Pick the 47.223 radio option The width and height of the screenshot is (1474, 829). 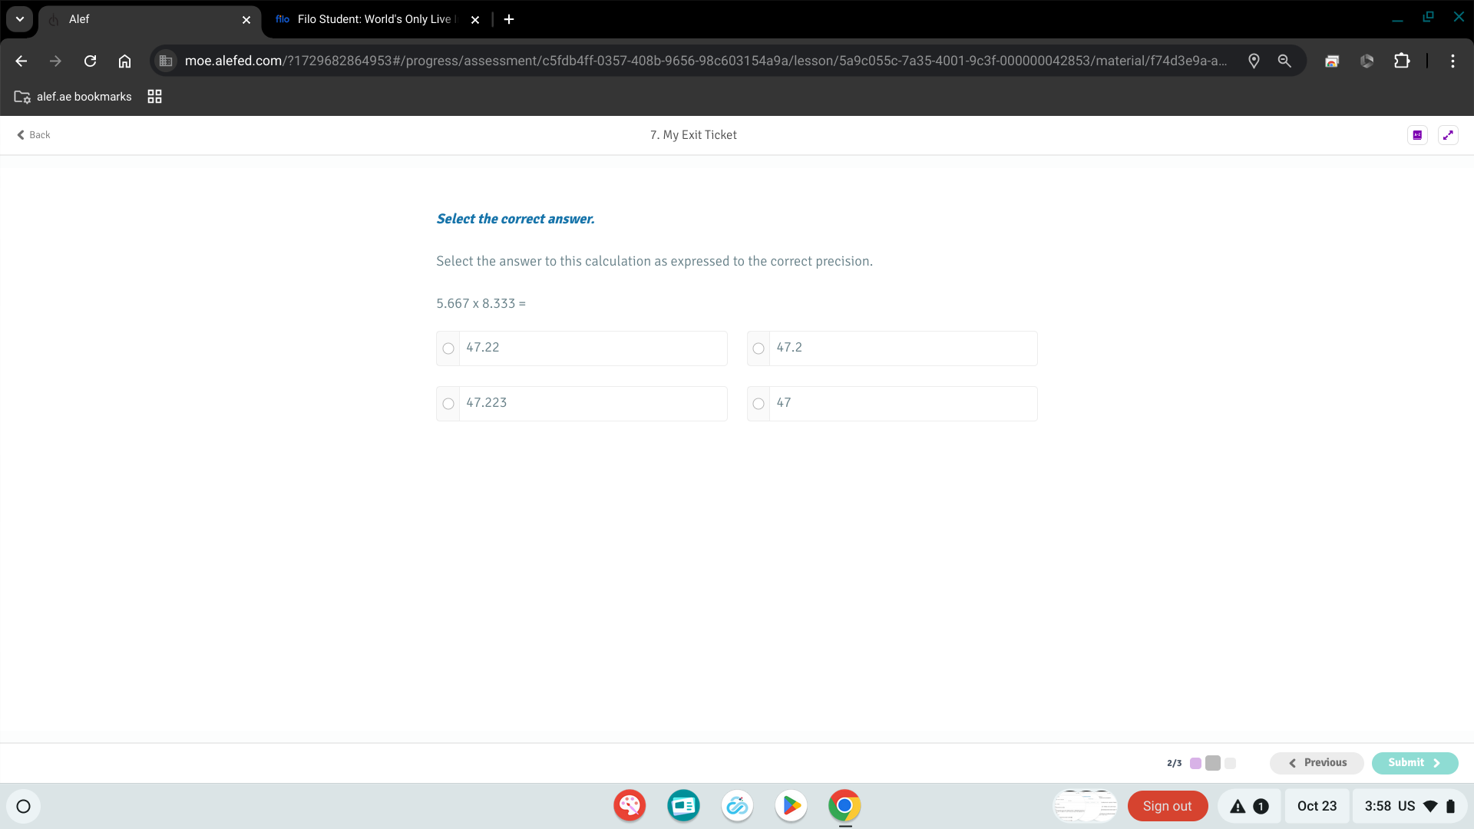point(448,404)
